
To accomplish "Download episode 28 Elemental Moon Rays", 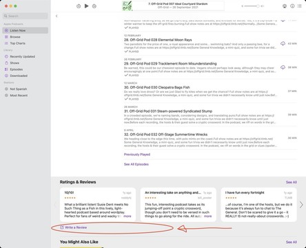I will click(283, 43).
